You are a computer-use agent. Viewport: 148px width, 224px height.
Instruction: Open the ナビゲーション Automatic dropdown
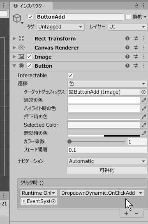tap(107, 161)
